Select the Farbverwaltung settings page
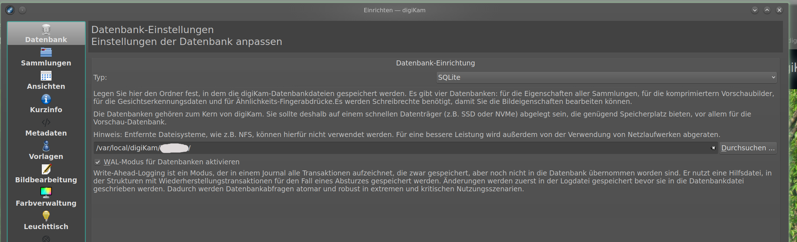 click(x=46, y=197)
